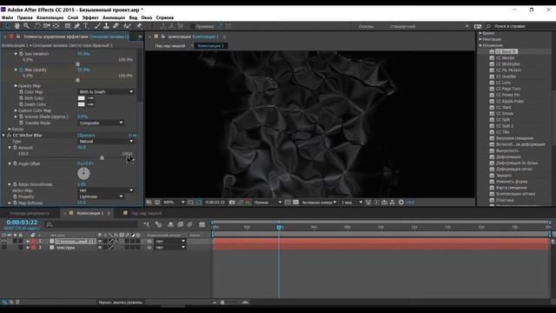
Task: Switch to the Пар над чашкой timeline tab
Action: pos(147,213)
